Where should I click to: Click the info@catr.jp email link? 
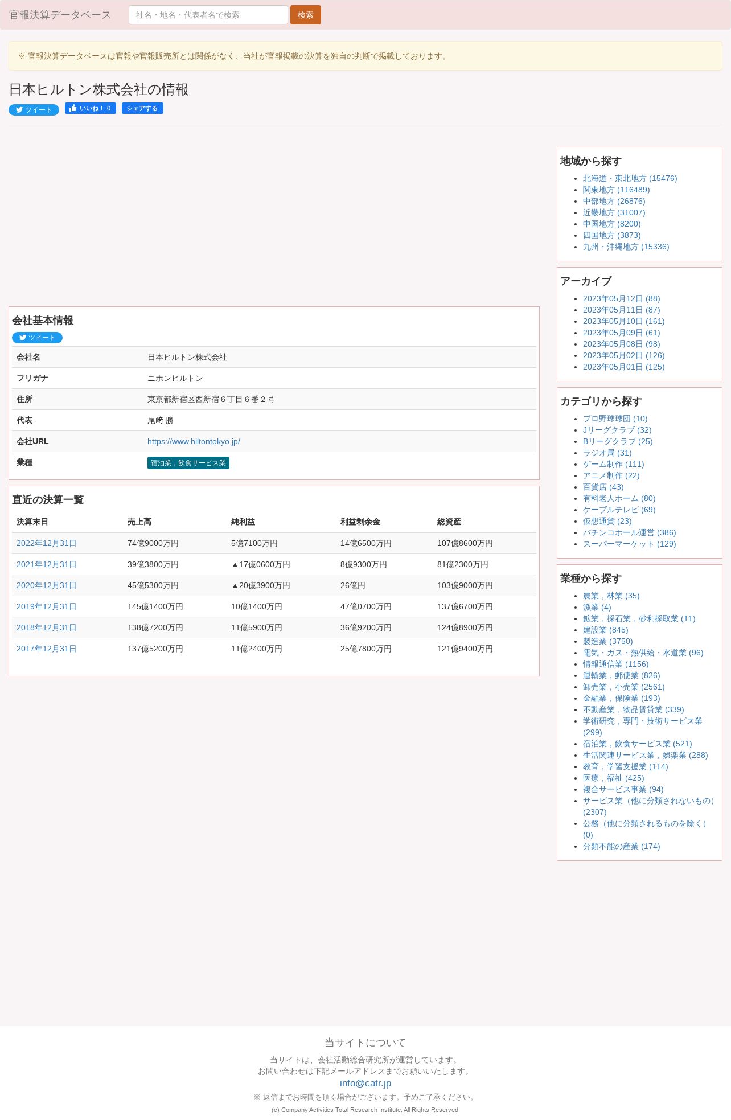pyautogui.click(x=365, y=1083)
